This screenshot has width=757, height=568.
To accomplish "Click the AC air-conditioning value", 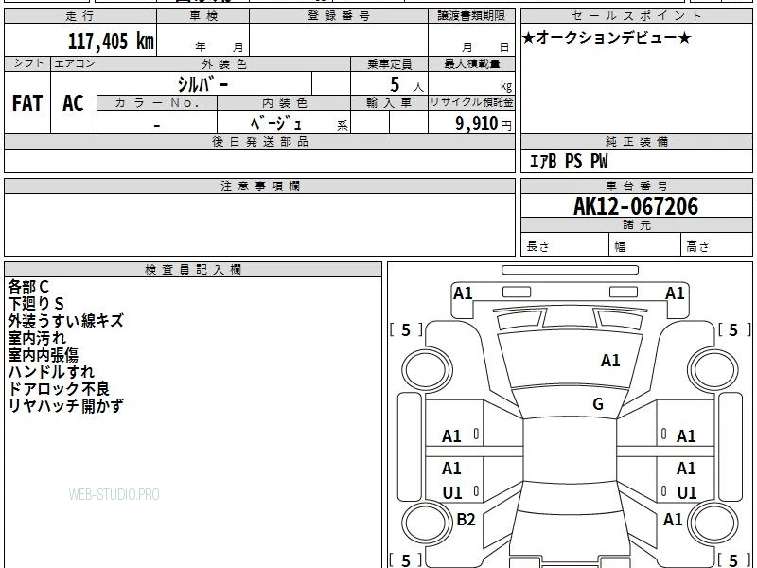I will pos(74,103).
